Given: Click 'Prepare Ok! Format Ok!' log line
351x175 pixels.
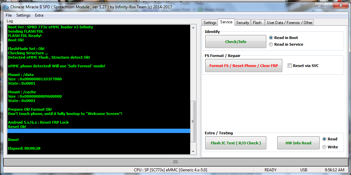Looking at the screenshot, I should point(30,109).
